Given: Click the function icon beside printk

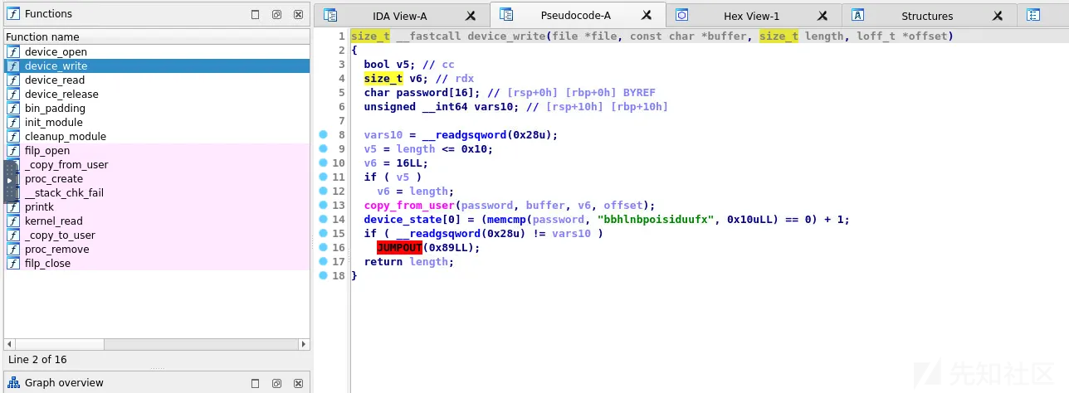Looking at the screenshot, I should (x=13, y=206).
